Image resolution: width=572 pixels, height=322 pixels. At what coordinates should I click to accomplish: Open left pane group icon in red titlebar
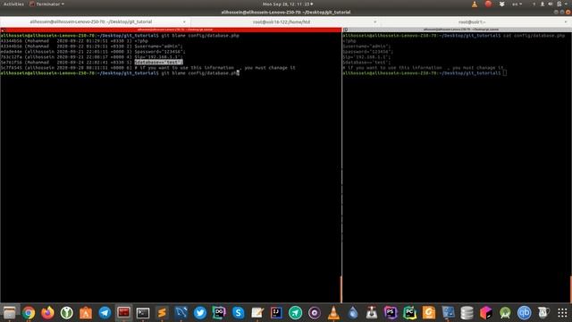pyautogui.click(x=4, y=30)
